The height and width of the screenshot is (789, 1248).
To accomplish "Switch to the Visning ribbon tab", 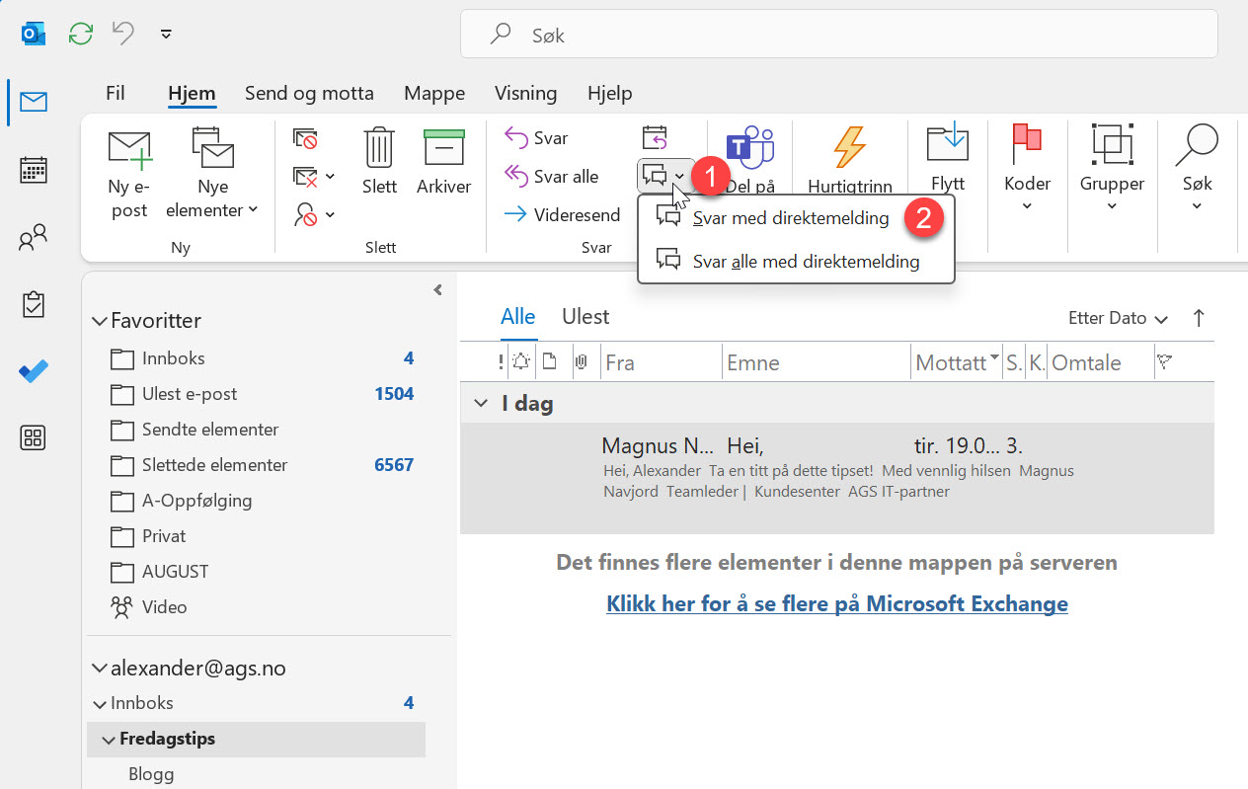I will (x=525, y=93).
